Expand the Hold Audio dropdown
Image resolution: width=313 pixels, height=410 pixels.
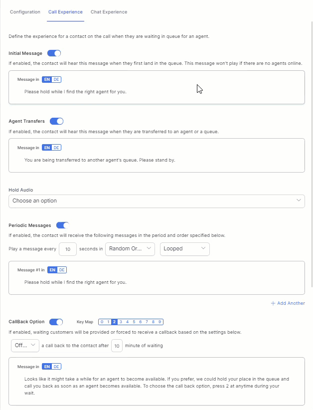156,201
